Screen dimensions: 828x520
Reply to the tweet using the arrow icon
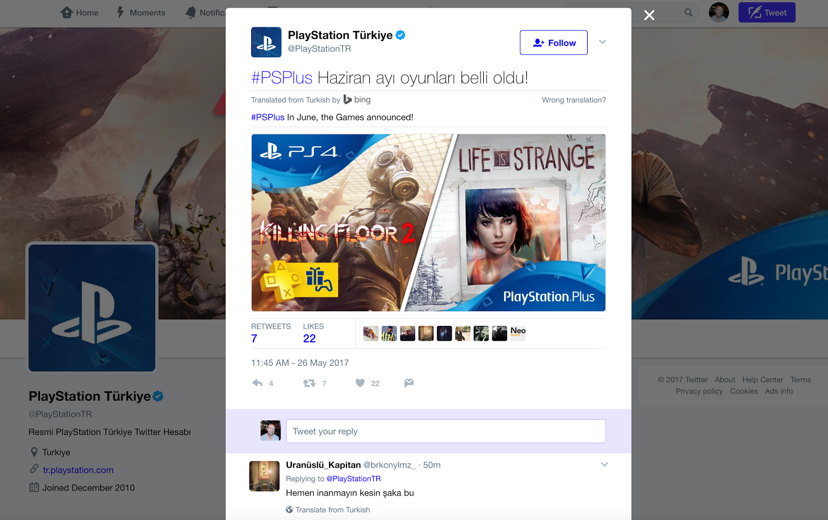[x=258, y=383]
